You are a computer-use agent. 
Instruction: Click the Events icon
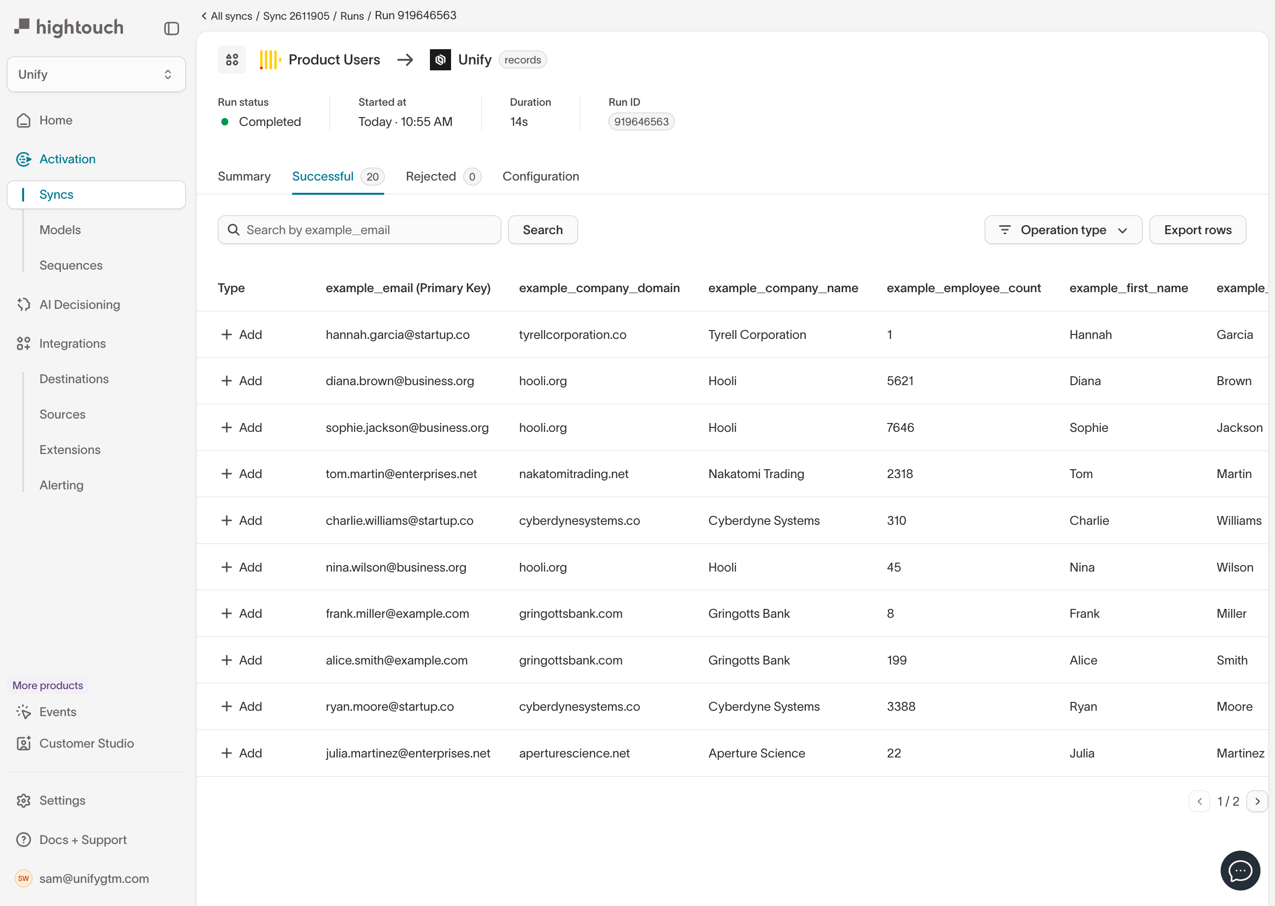[24, 712]
